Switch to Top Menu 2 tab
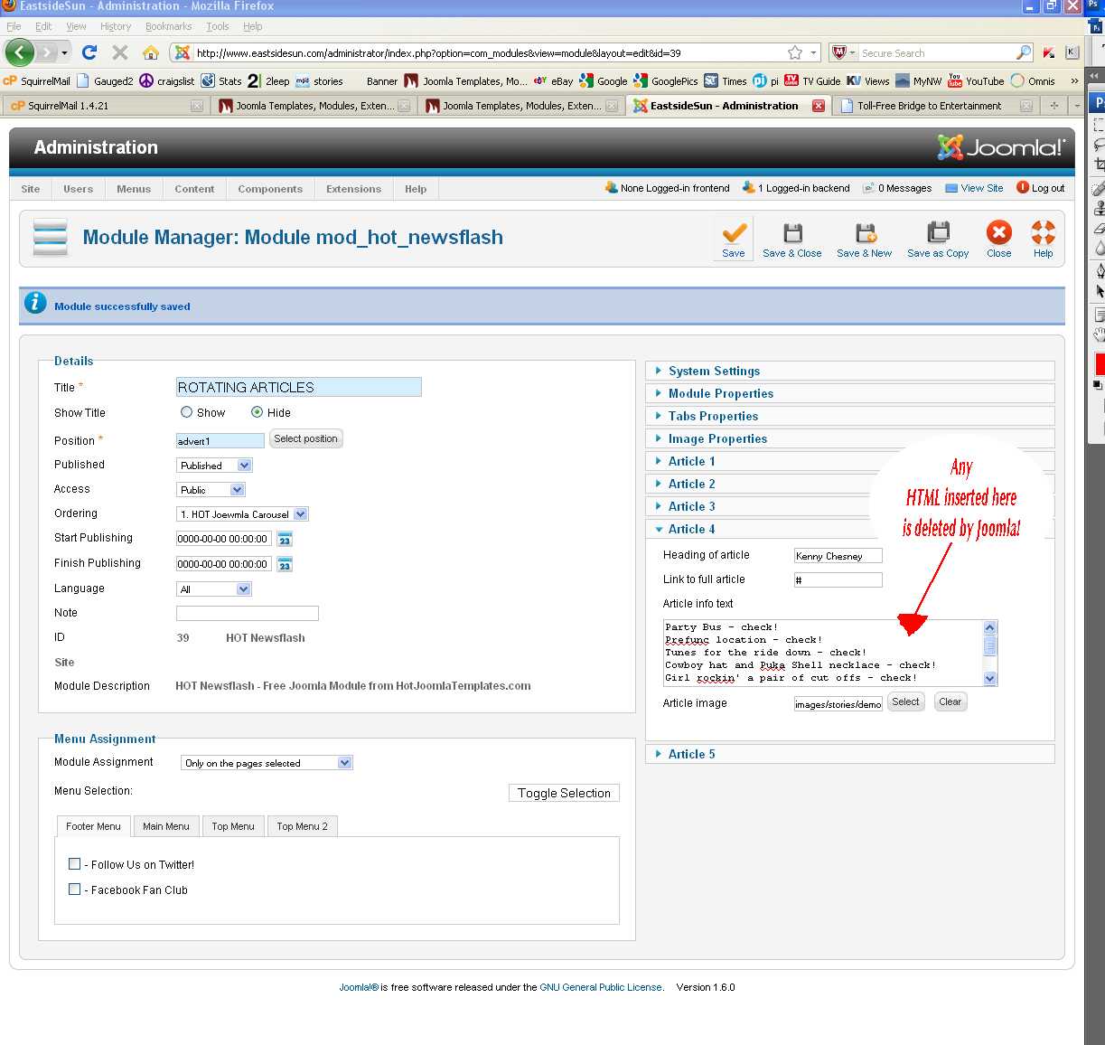 coord(302,826)
